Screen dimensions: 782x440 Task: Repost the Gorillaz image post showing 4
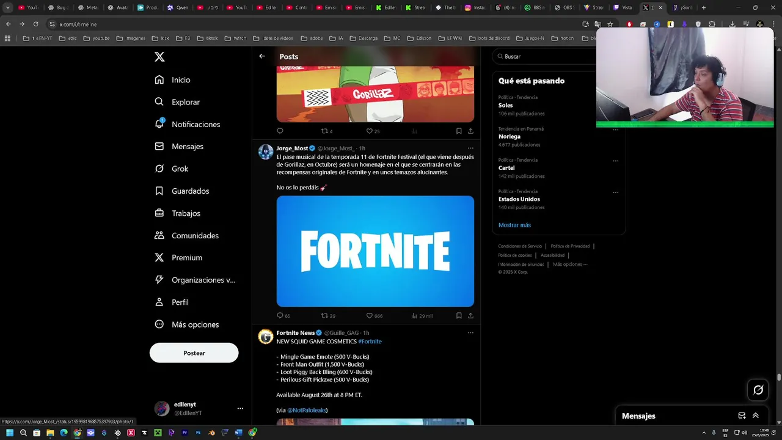tap(327, 131)
